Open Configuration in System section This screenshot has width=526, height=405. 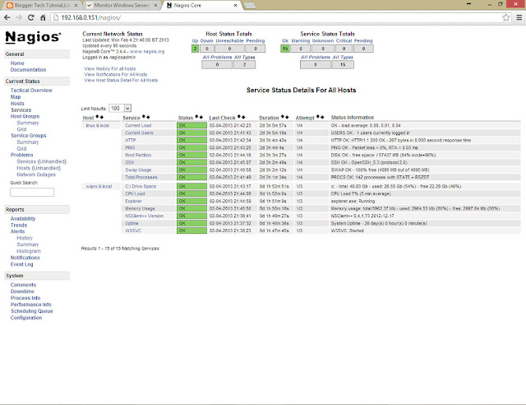[x=26, y=318]
